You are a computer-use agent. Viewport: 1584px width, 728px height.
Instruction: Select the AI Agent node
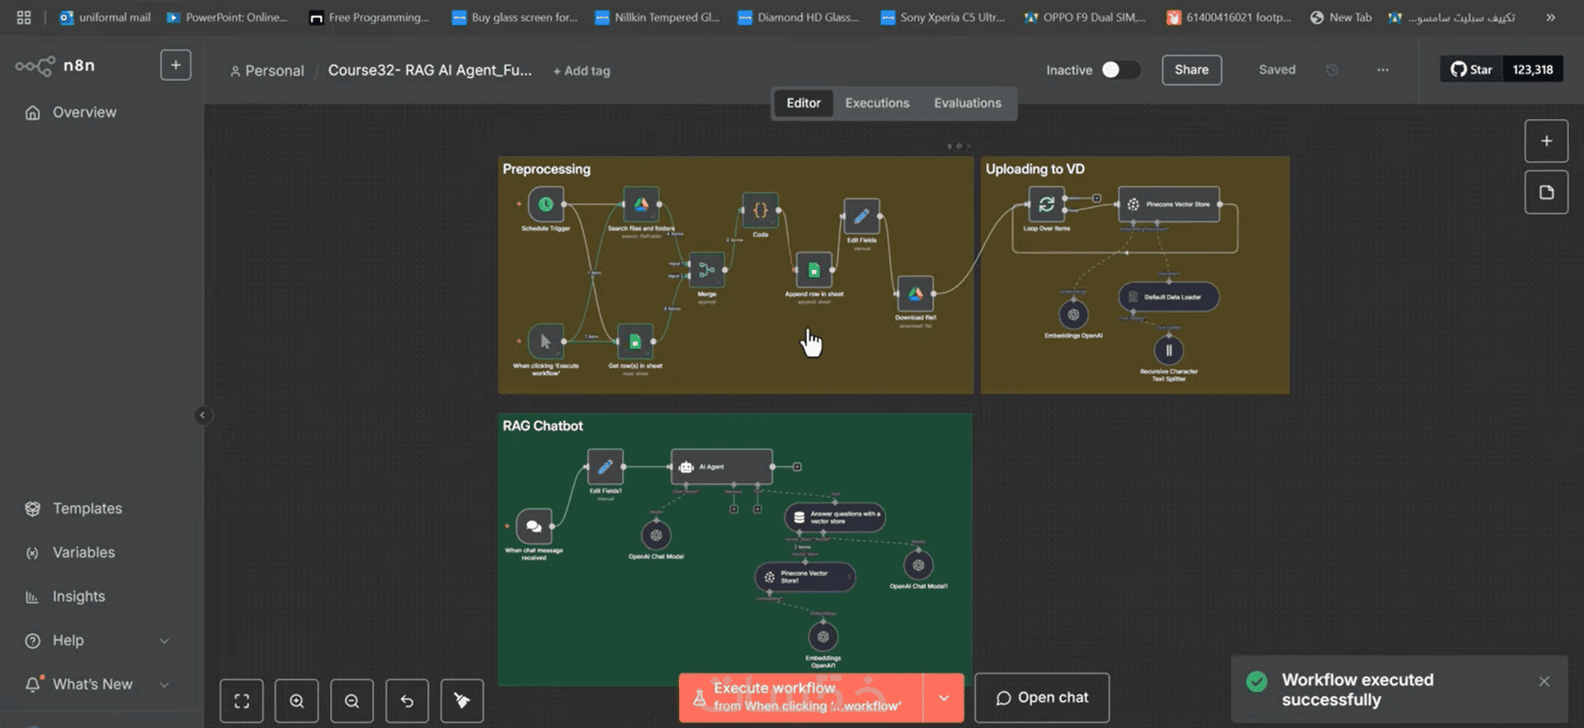722,466
